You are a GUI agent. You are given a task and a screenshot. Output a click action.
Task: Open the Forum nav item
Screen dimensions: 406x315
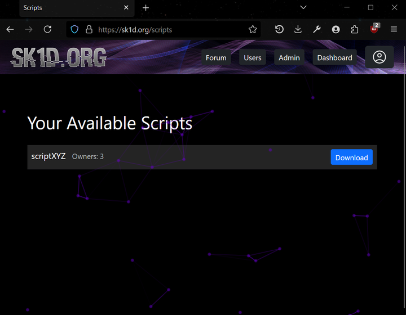coord(216,57)
